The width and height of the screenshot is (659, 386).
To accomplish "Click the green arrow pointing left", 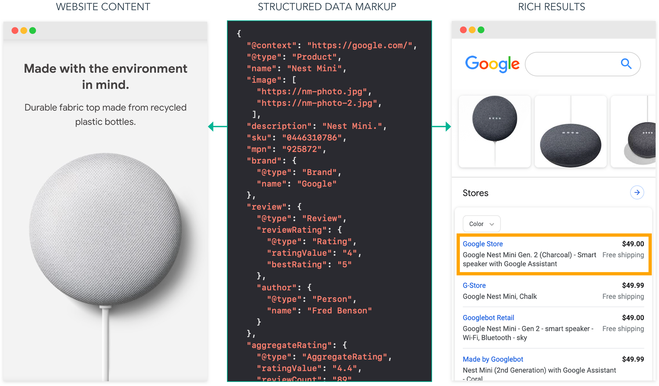I will (x=217, y=127).
